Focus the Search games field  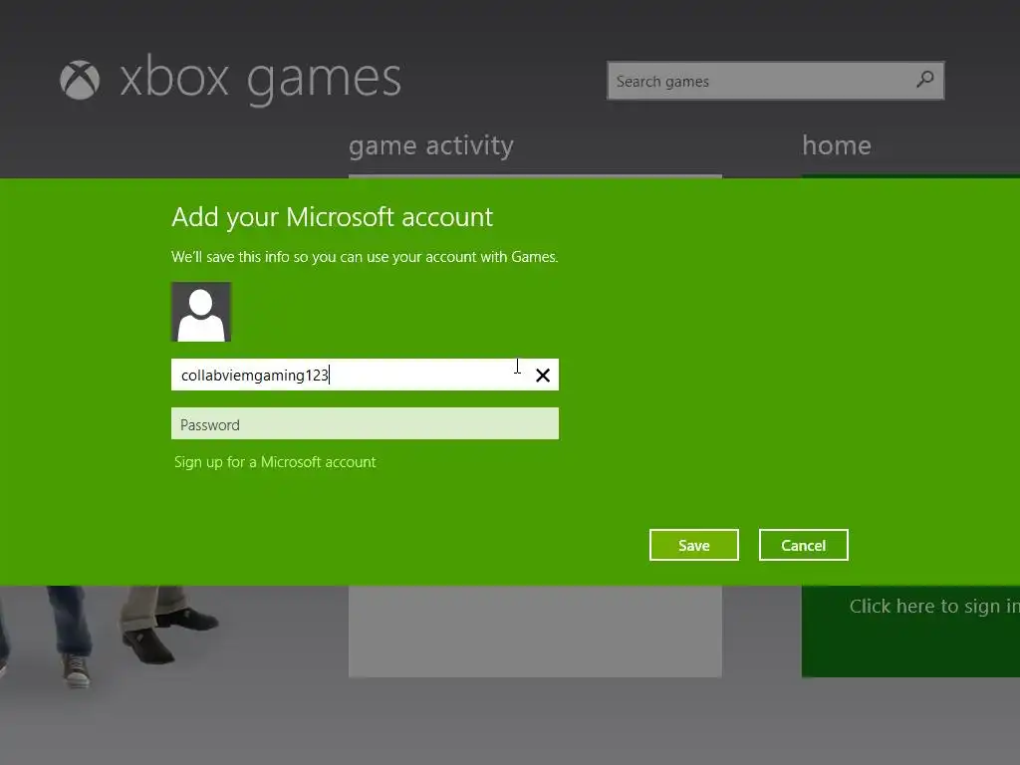(x=775, y=81)
